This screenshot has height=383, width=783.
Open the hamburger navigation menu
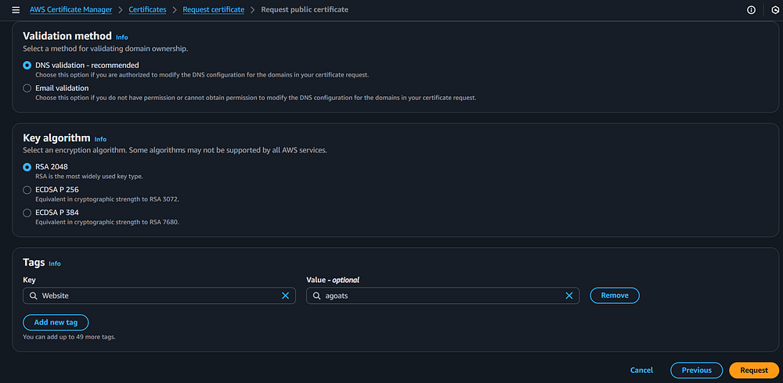point(16,9)
